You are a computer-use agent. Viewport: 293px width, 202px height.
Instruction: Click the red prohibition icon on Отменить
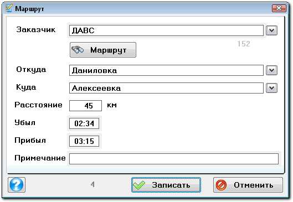coord(221,185)
